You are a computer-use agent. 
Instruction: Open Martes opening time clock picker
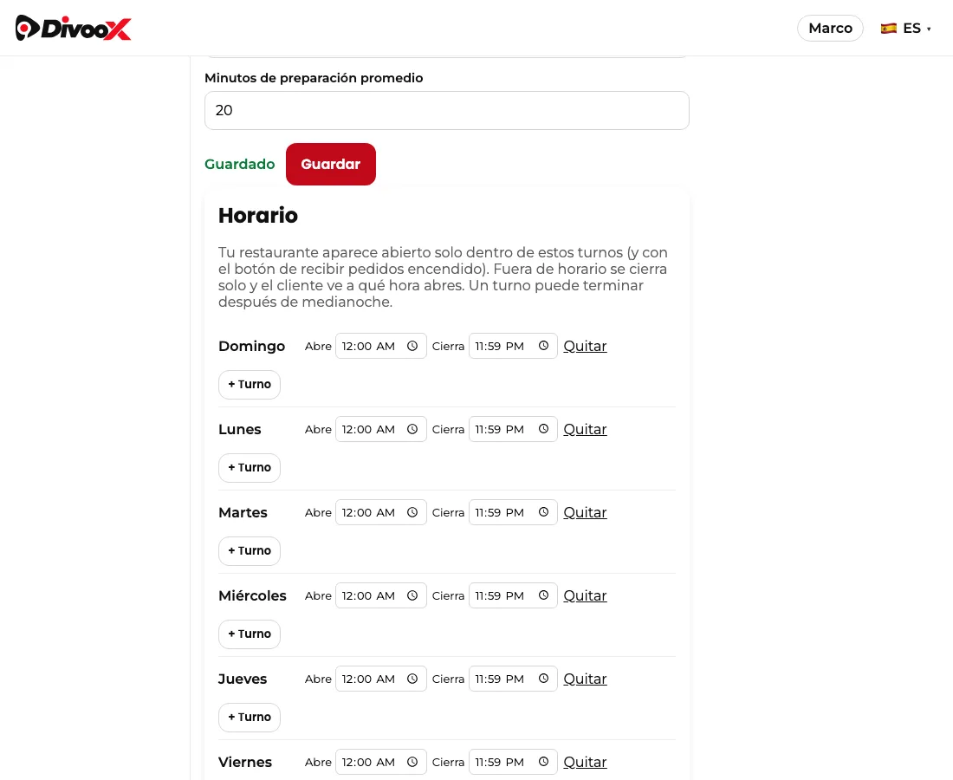[412, 512]
